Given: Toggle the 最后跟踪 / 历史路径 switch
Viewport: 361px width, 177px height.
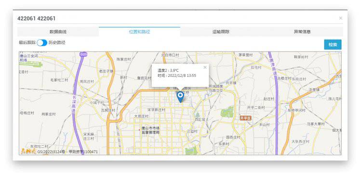Looking at the screenshot, I should tap(42, 43).
